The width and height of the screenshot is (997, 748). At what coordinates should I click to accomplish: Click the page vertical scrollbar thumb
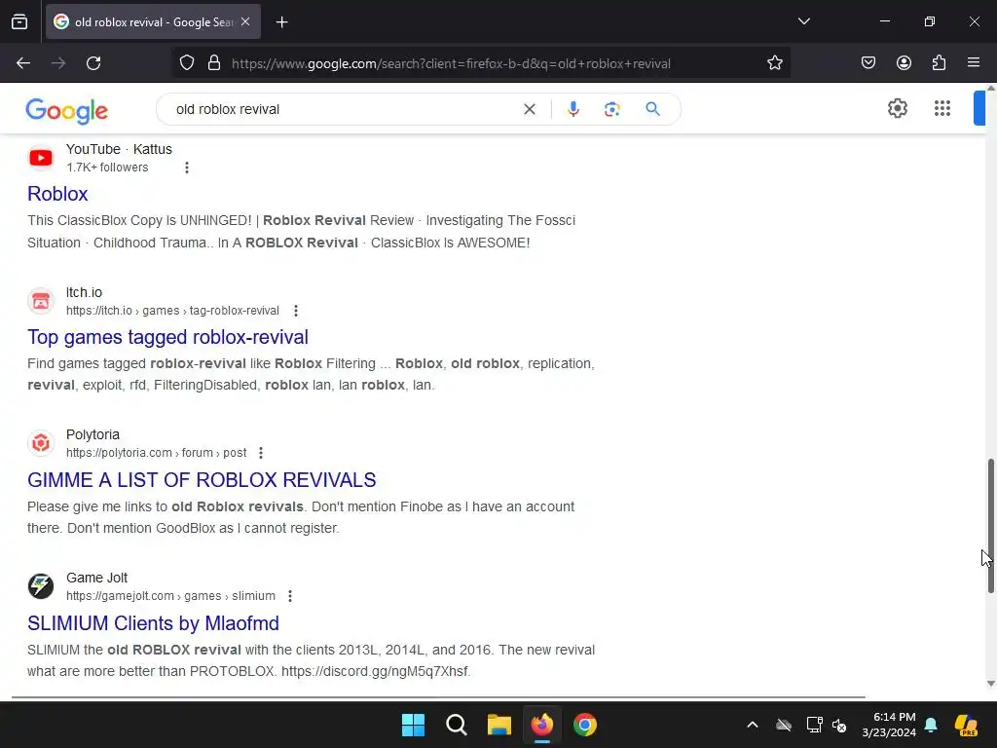[x=990, y=525]
